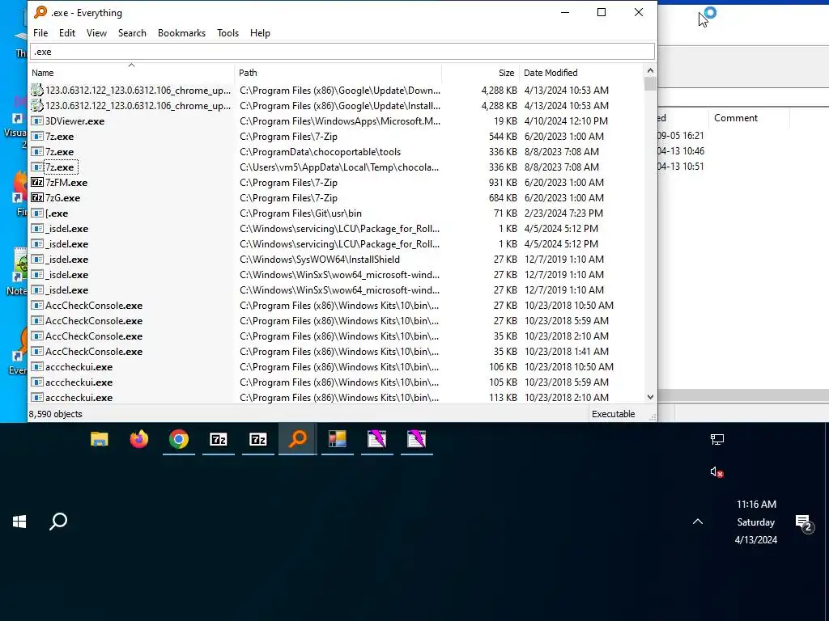
Task: Click the network display tray icon
Action: pos(717,439)
